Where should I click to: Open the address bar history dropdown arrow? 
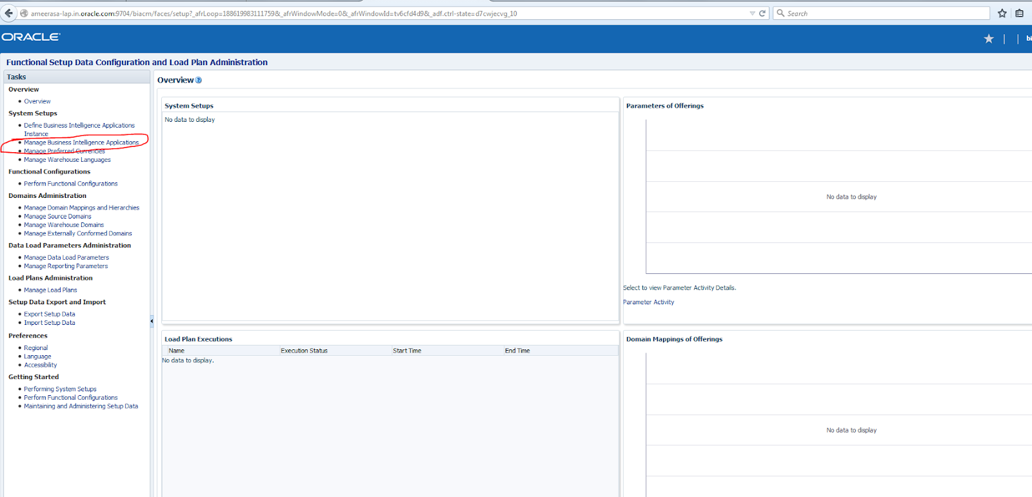click(x=752, y=13)
